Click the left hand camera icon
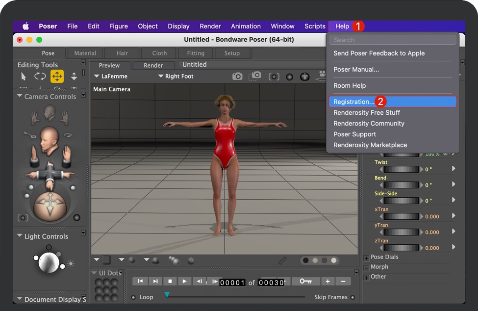478x311 pixels. pyautogui.click(x=35, y=118)
